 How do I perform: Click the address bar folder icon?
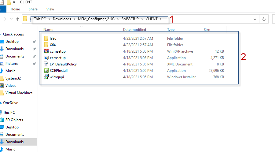click(25, 19)
